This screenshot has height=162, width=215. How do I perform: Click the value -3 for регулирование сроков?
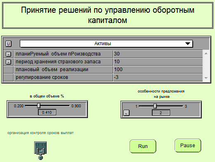point(158,77)
